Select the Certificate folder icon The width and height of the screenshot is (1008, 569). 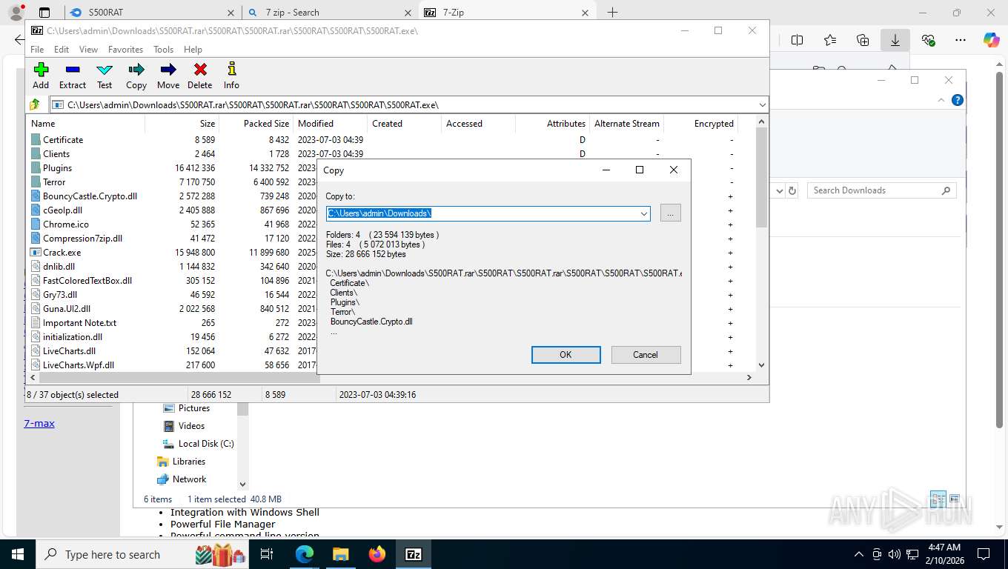[36, 139]
